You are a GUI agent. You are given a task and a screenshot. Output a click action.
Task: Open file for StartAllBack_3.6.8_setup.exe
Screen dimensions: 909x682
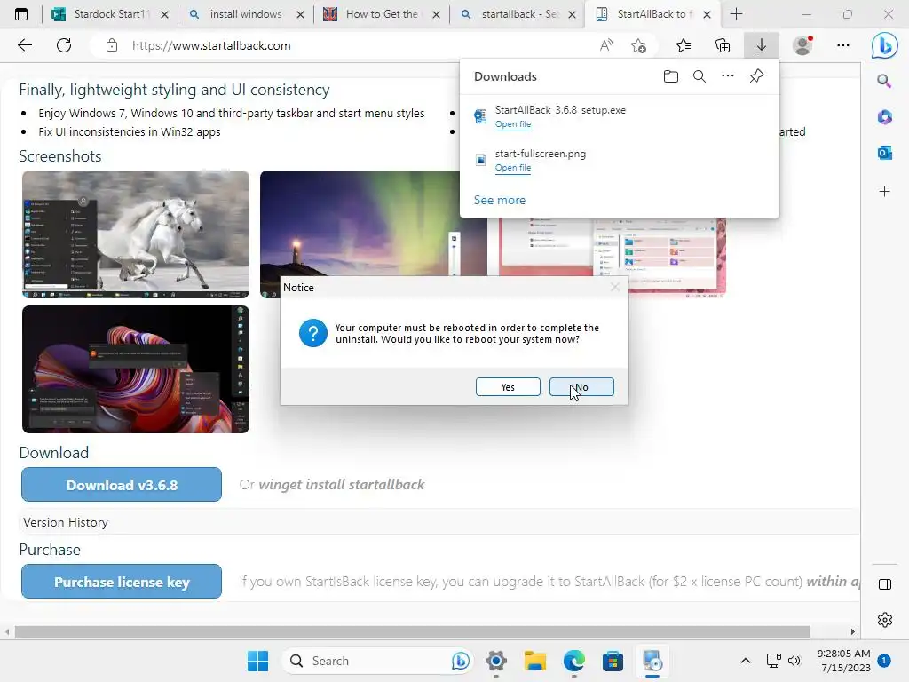512,124
